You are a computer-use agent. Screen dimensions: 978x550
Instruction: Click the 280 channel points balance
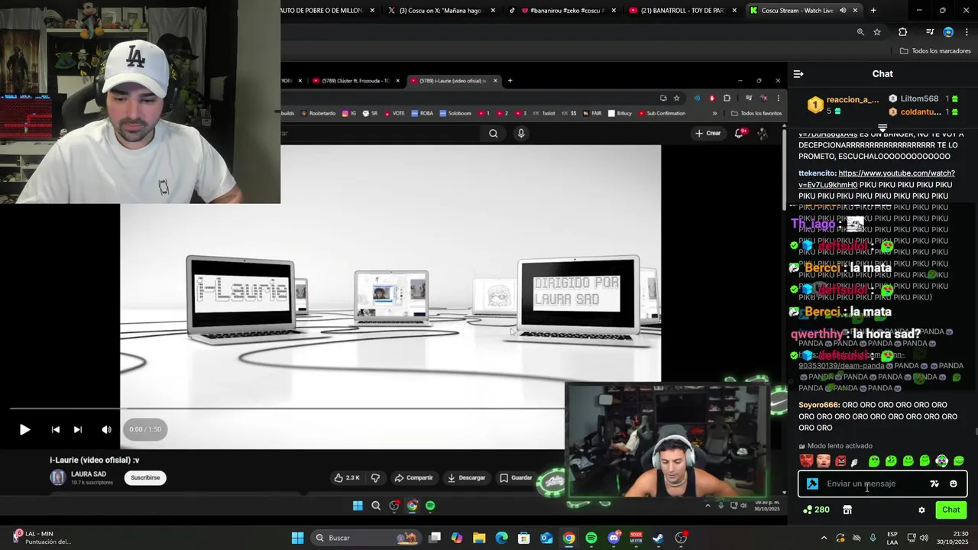coord(817,510)
